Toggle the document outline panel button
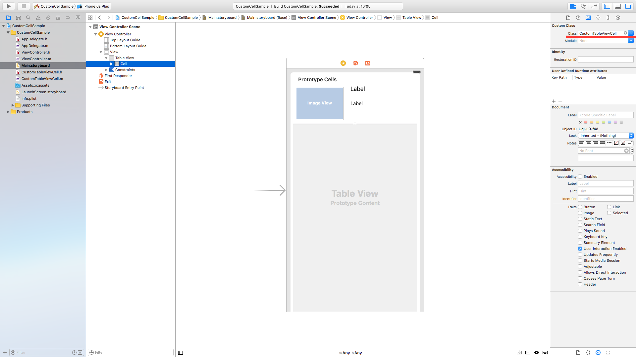The height and width of the screenshot is (357, 636). click(181, 353)
